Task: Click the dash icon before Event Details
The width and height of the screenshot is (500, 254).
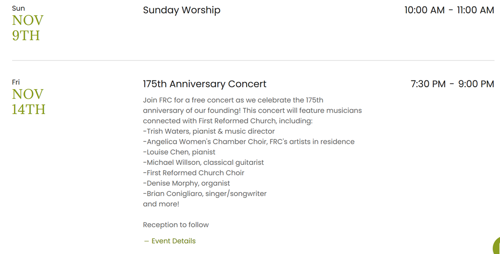Action: tap(146, 241)
